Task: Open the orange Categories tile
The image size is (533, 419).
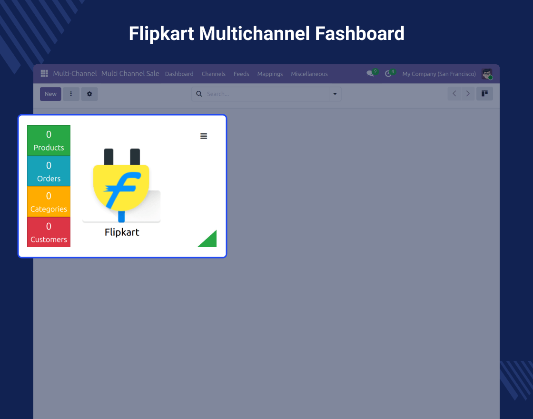Action: pyautogui.click(x=49, y=202)
